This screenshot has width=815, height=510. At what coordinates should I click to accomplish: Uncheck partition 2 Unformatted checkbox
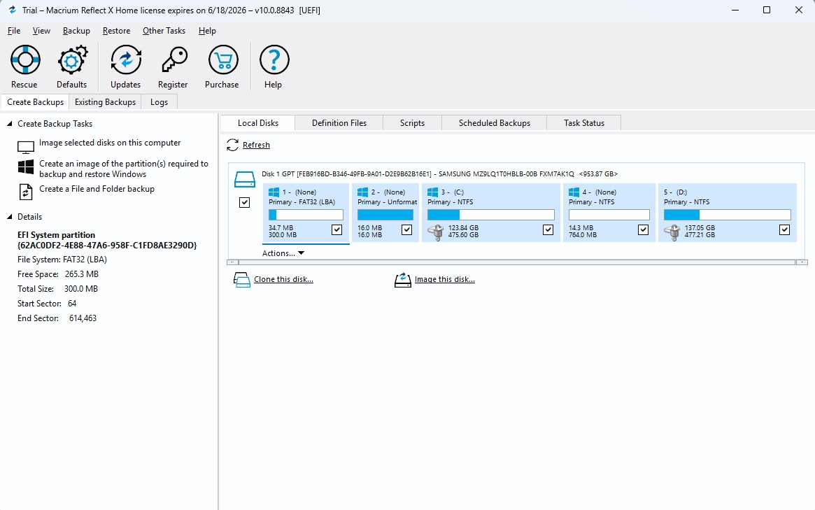[x=407, y=229]
